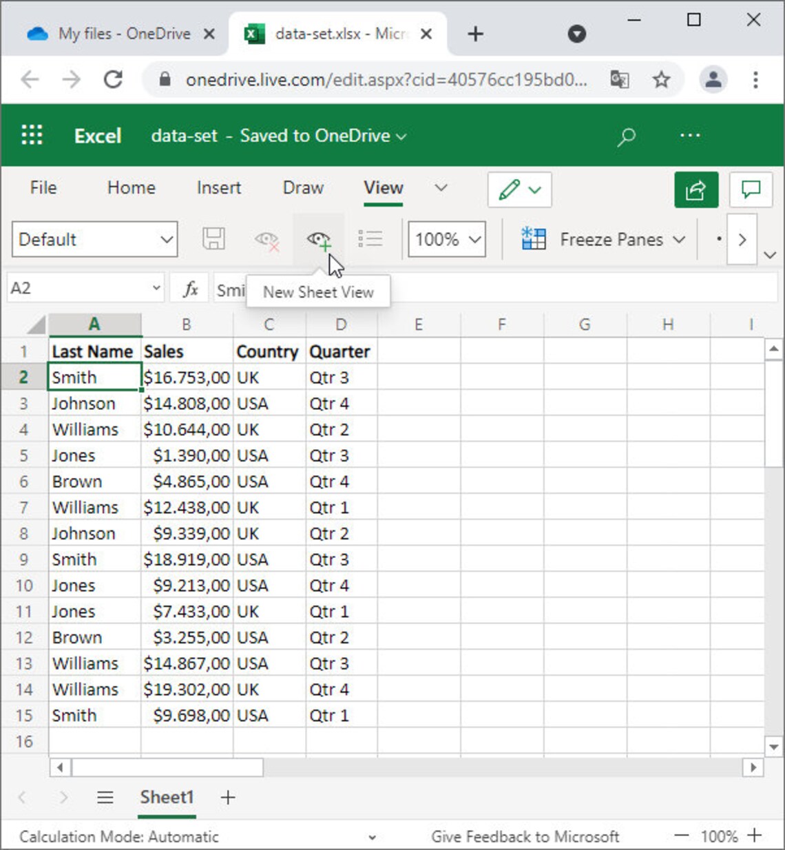This screenshot has width=785, height=850.
Task: Add a new worksheet with the plus button
Action: 228,797
